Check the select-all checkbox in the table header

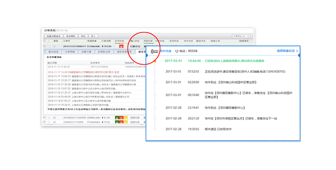pyautogui.click(x=45, y=41)
